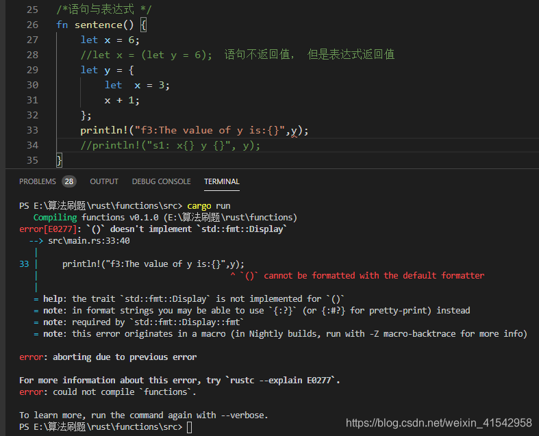This screenshot has width=539, height=436.
Task: Click line number 33 in gutter
Action: click(32, 130)
